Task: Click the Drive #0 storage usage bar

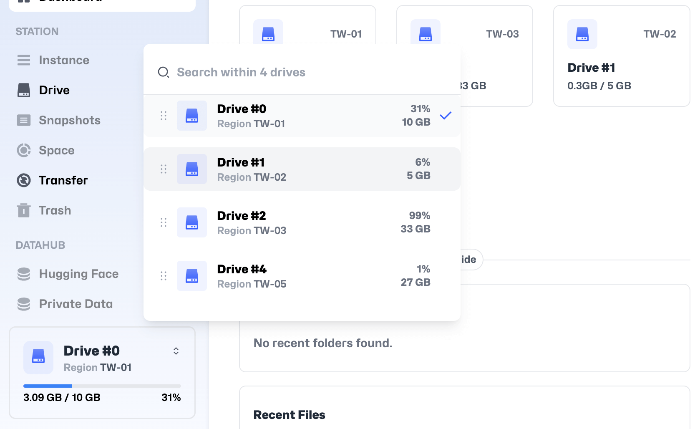Action: point(102,386)
